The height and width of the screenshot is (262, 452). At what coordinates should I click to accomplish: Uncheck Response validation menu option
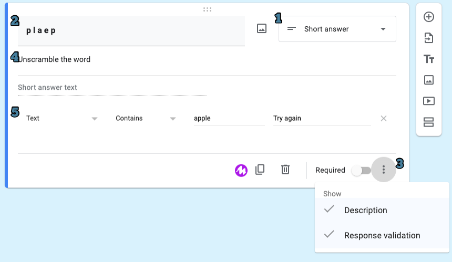[x=382, y=235]
